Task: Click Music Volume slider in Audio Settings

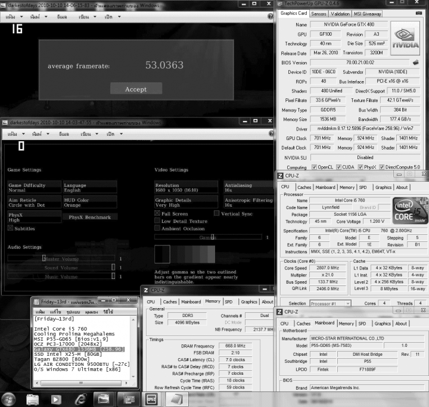Action: [x=61, y=276]
